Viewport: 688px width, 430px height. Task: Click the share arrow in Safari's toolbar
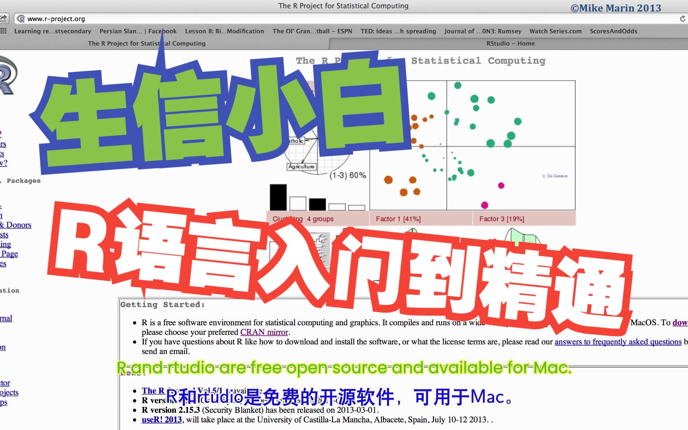(x=4, y=18)
